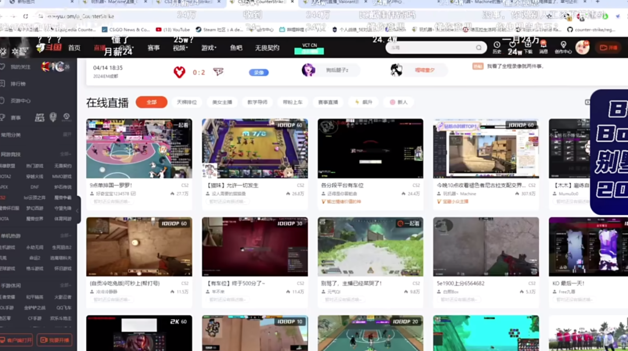
Task: Click the user avatar in the top bar
Action: 582,48
